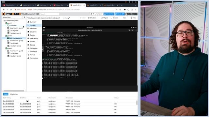Open Snapshots in the VM side menu
The image size is (209, 117).
[x=33, y=51]
